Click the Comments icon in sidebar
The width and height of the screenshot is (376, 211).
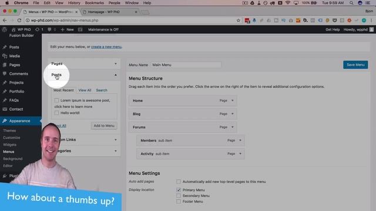[x=5, y=74]
